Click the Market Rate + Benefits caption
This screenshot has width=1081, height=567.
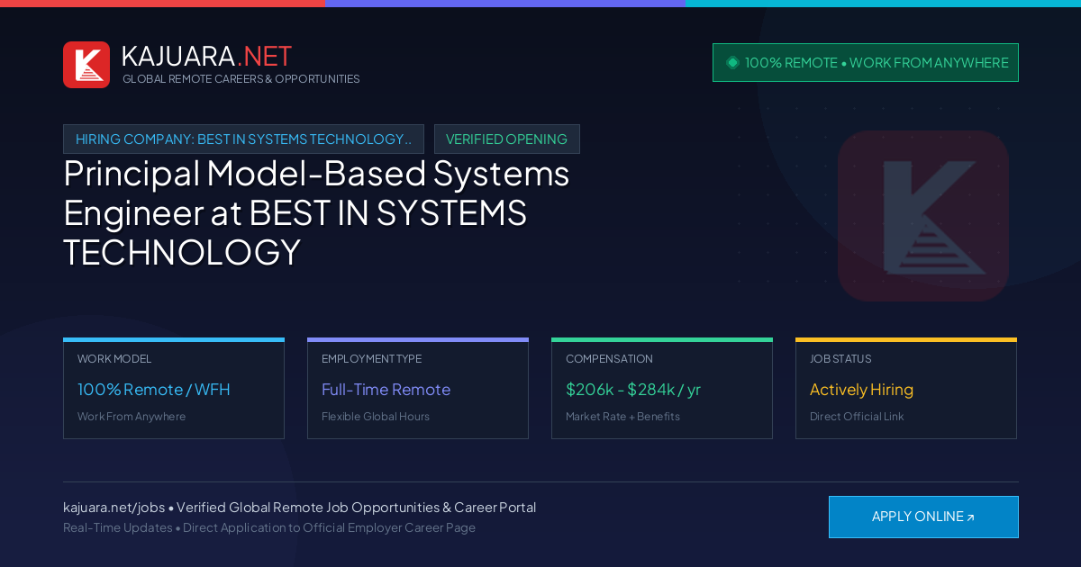coord(622,417)
